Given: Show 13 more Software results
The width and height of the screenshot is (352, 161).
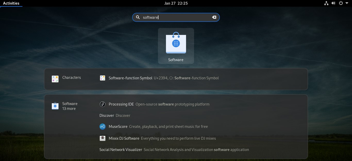Looking at the screenshot, I should click(69, 109).
